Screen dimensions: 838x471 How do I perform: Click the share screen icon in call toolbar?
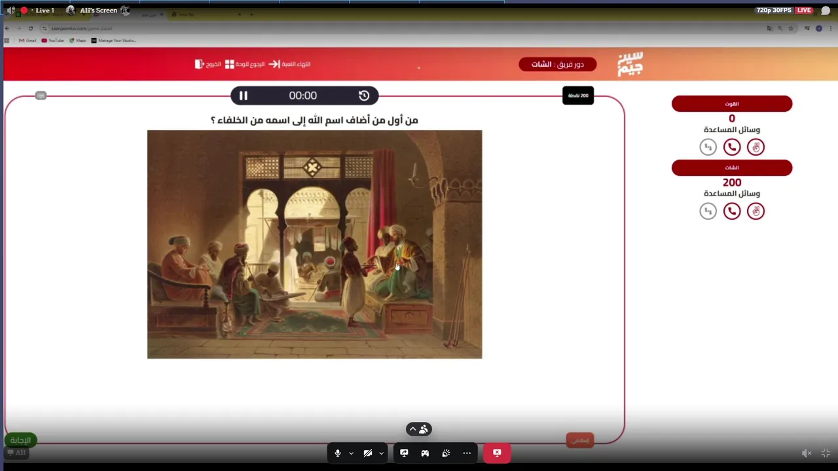(x=404, y=453)
